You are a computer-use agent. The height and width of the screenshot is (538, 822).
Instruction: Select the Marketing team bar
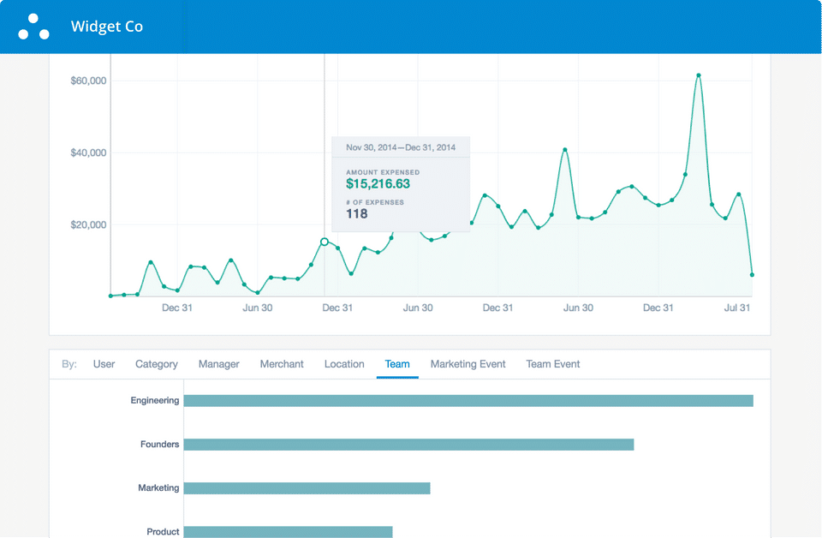[x=307, y=488]
